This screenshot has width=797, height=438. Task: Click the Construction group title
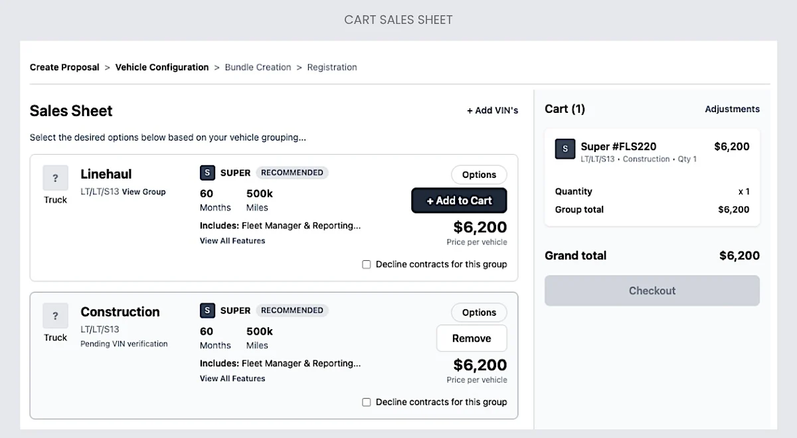[120, 312]
